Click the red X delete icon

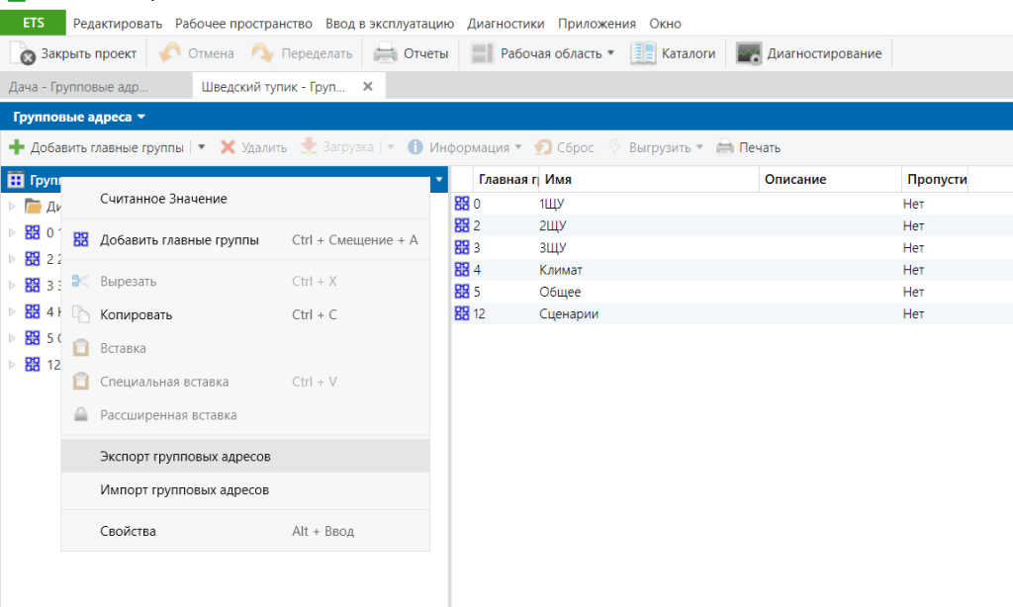pos(228,147)
